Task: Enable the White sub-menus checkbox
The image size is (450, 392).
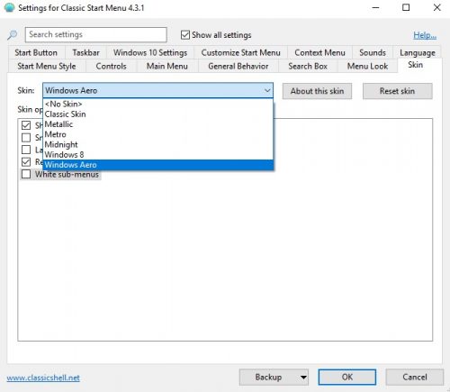Action: coord(26,174)
